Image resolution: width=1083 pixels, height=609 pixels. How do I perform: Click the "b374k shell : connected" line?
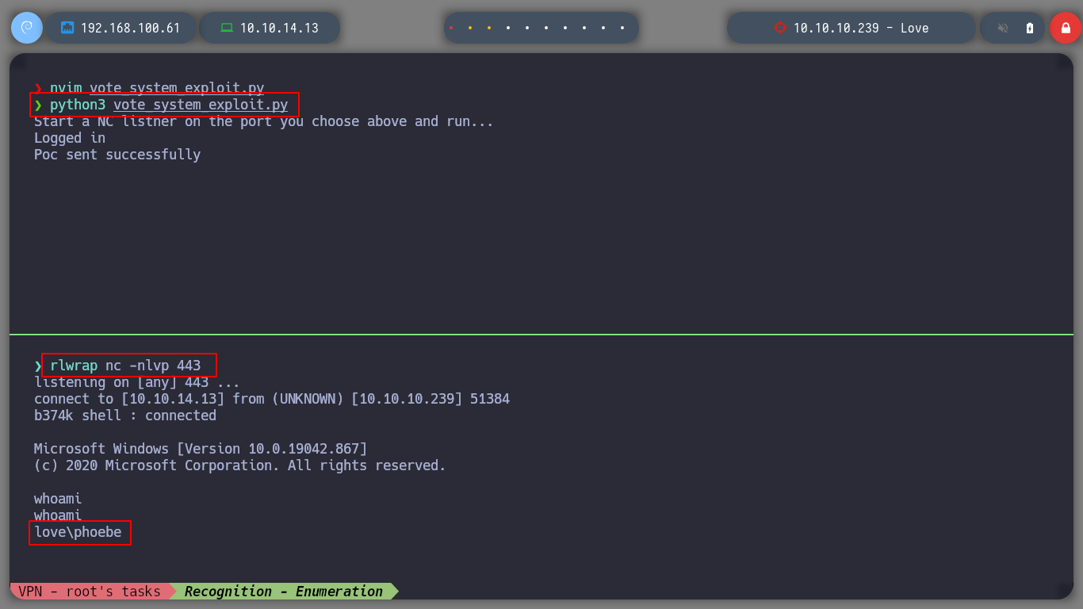point(125,416)
